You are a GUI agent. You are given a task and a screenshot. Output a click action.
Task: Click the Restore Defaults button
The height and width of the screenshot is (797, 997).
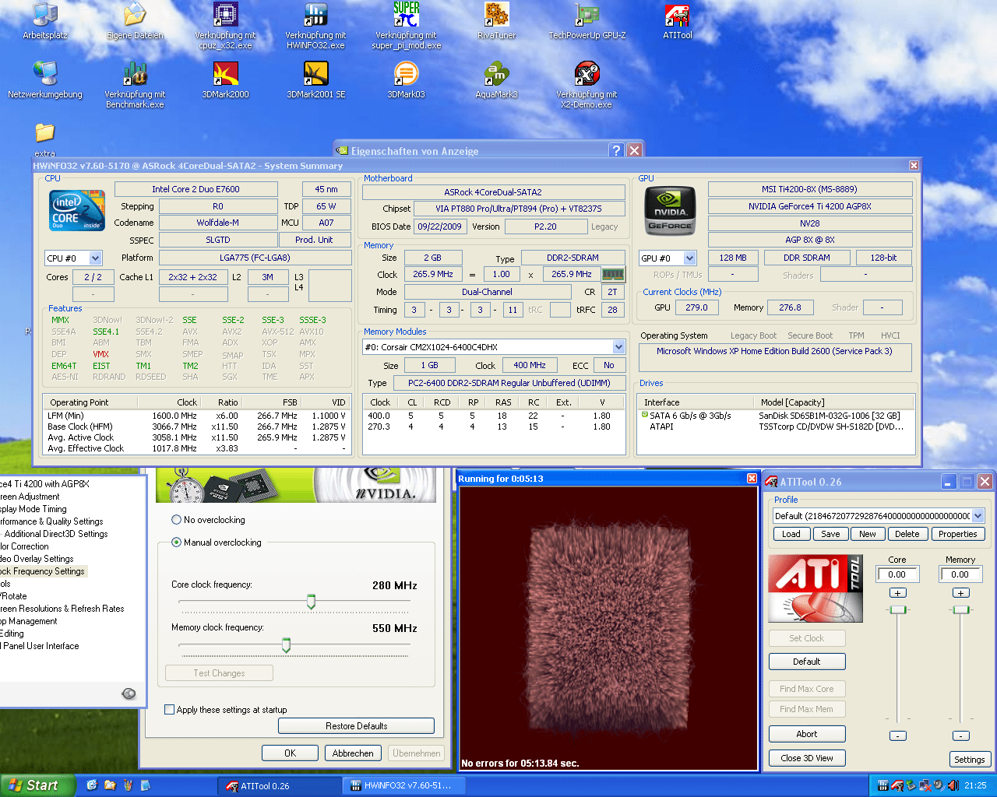tap(356, 726)
